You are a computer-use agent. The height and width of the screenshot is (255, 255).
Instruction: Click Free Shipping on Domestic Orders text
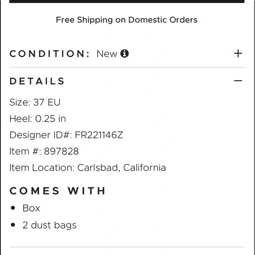click(x=127, y=20)
